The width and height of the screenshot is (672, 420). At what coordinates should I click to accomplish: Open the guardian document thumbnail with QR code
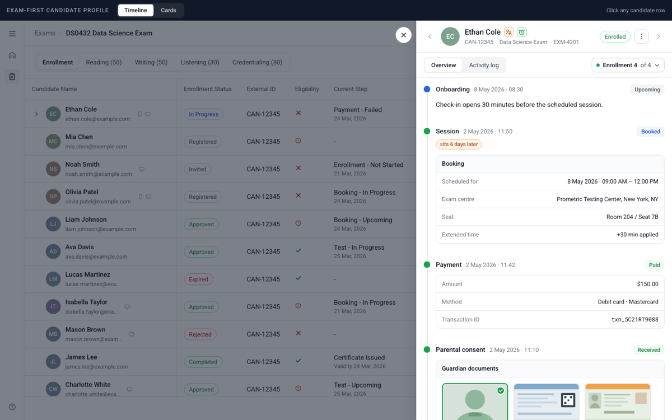[x=547, y=402]
